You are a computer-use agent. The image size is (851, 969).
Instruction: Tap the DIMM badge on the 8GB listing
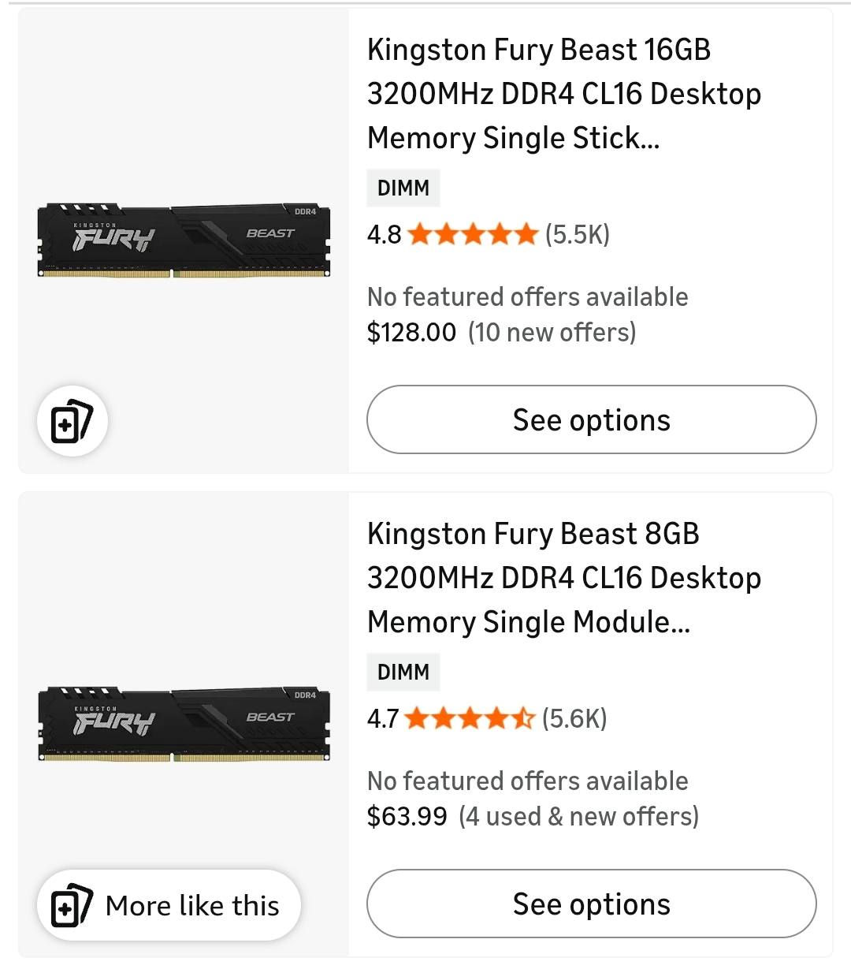click(x=403, y=673)
